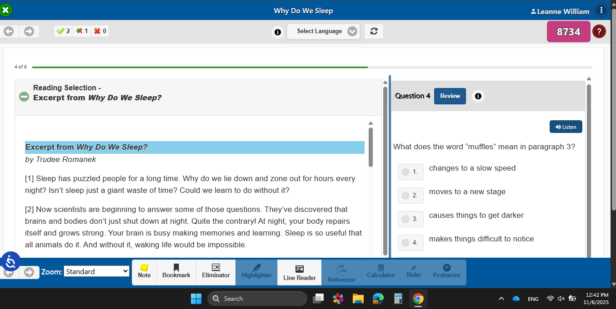616x309 pixels.
Task: Select the Bookmark tool
Action: 176,272
